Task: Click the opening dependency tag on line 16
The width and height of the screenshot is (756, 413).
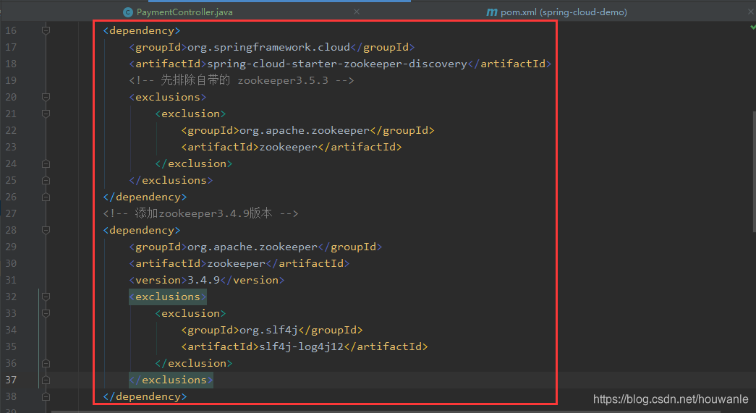Action: [142, 30]
